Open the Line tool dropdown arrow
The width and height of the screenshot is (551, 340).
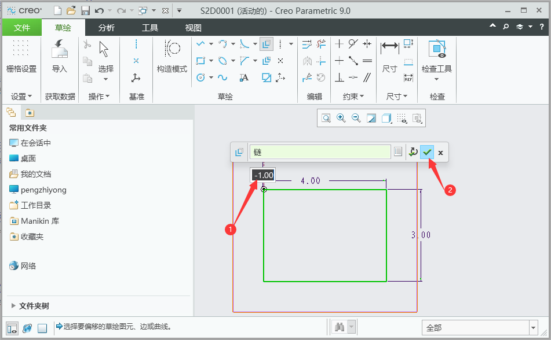tap(211, 44)
